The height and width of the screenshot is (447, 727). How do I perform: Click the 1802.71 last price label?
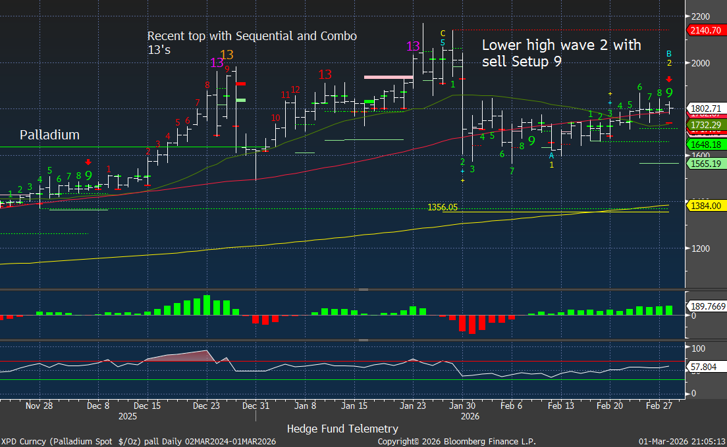coord(704,108)
